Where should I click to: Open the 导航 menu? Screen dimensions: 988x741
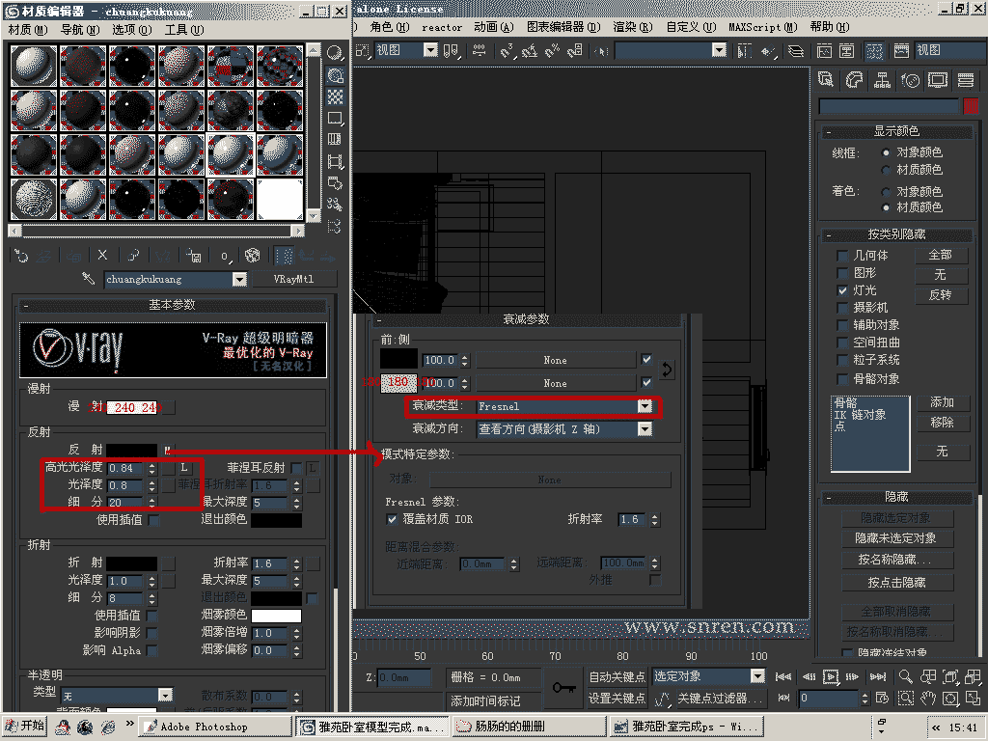click(80, 30)
